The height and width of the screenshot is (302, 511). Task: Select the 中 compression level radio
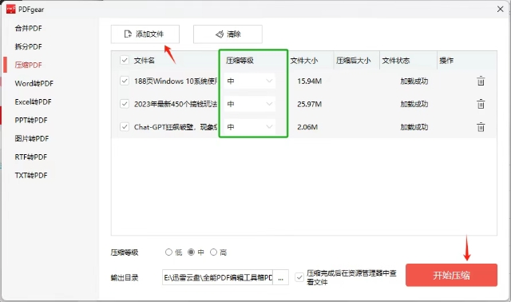tap(191, 252)
